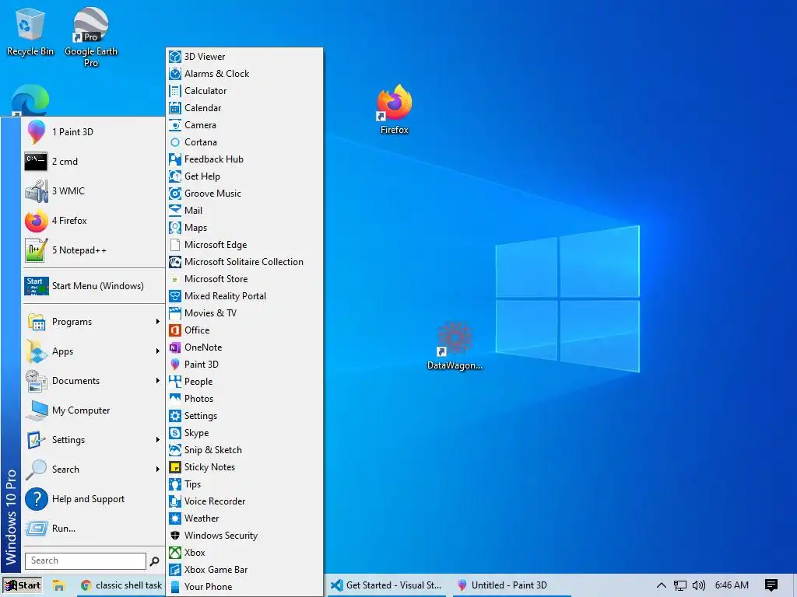Expand the Settings submenu in start menu
The image size is (797, 597).
pos(93,440)
